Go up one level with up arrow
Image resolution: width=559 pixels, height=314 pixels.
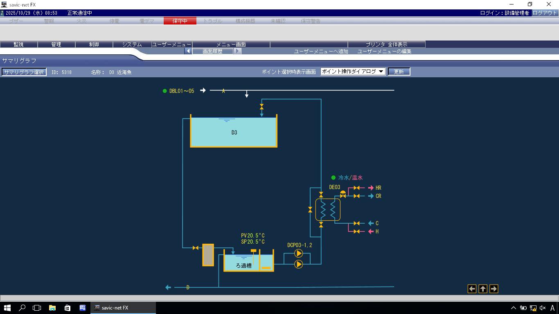[x=483, y=289]
